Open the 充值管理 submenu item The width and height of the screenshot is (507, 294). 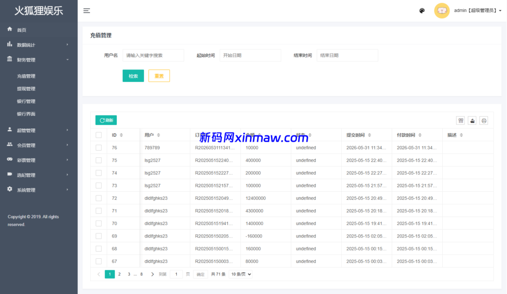click(26, 76)
